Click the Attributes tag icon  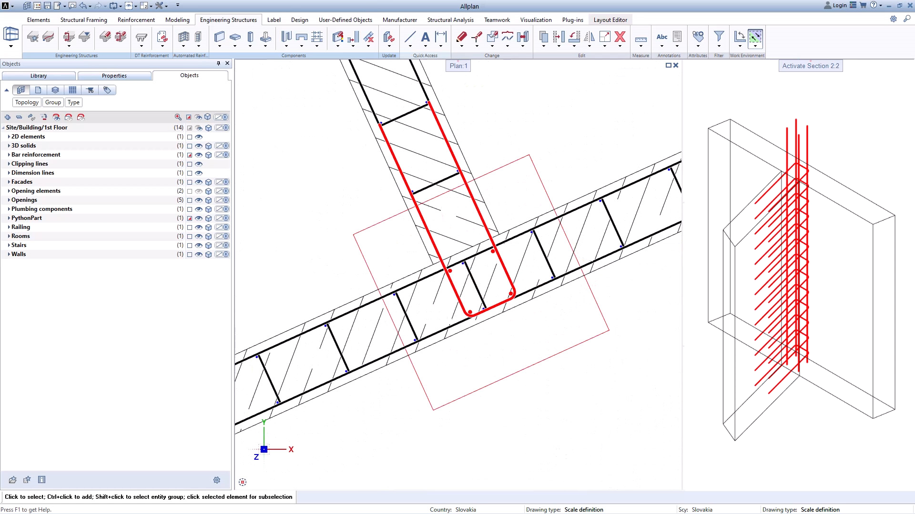(698, 37)
